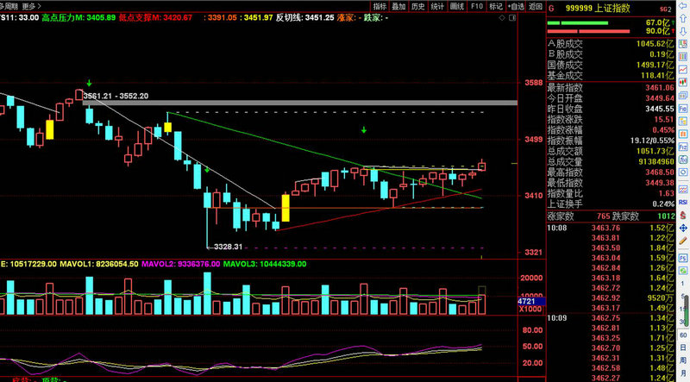Click the 返回 back button
Viewport: 690px width, 382px height.
(x=535, y=6)
